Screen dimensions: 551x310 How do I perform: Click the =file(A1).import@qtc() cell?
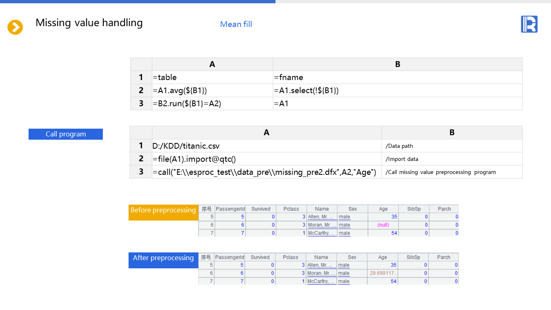(267, 159)
